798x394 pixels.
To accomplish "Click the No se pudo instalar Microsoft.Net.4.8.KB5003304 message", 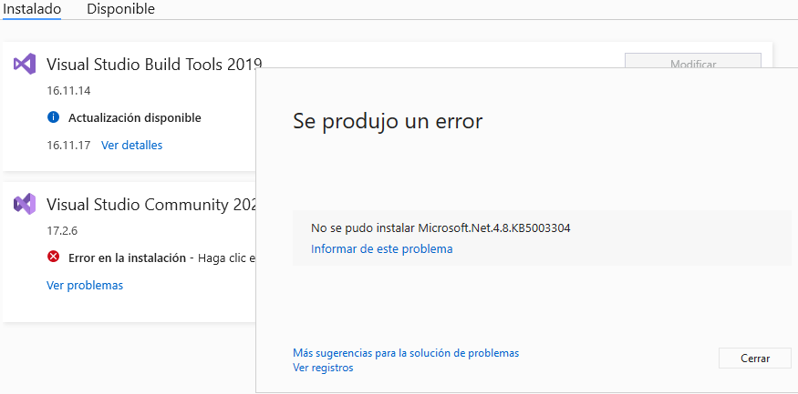I will tap(440, 228).
